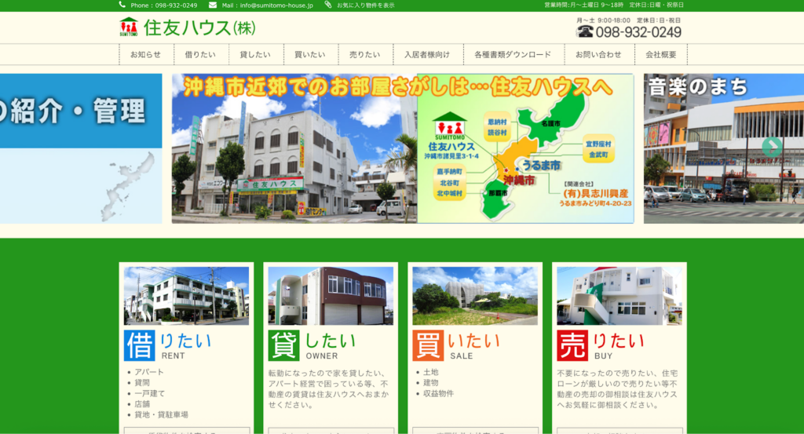Click the 店舗 list item
This screenshot has height=434, width=804.
pyautogui.click(x=142, y=404)
